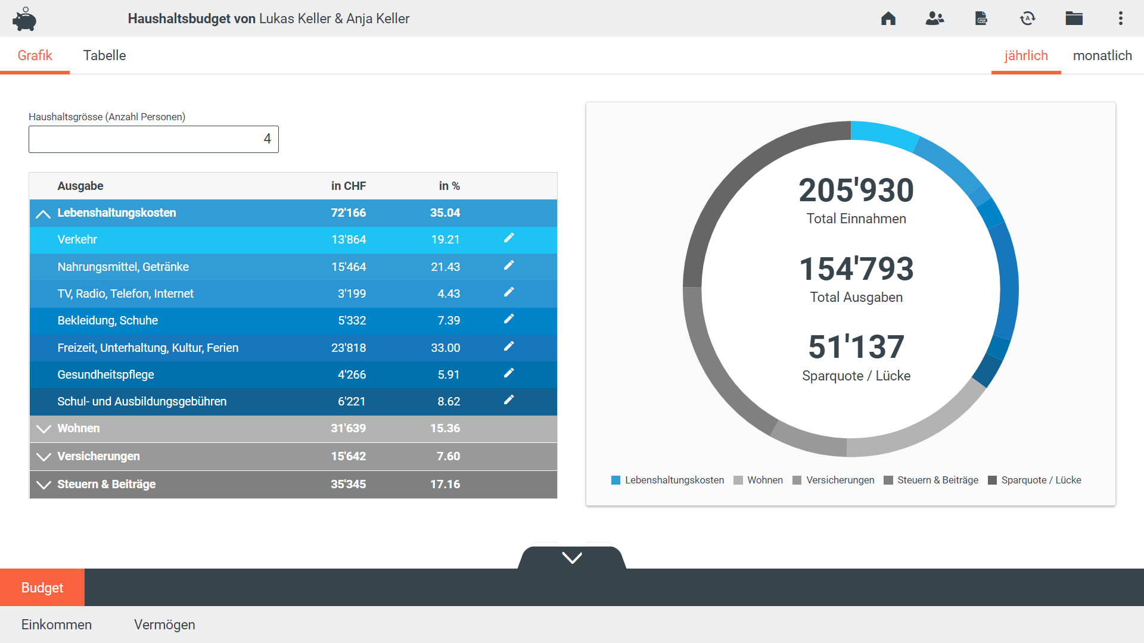Click the Vermögen link in the bottom bar

pyautogui.click(x=164, y=625)
